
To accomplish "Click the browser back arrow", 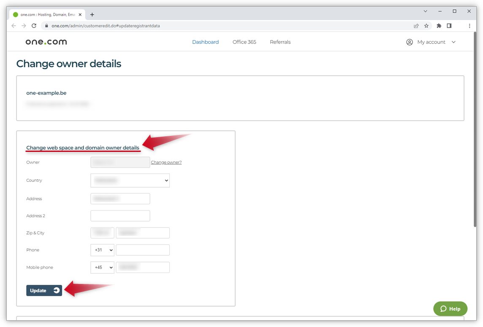I will pyautogui.click(x=14, y=25).
